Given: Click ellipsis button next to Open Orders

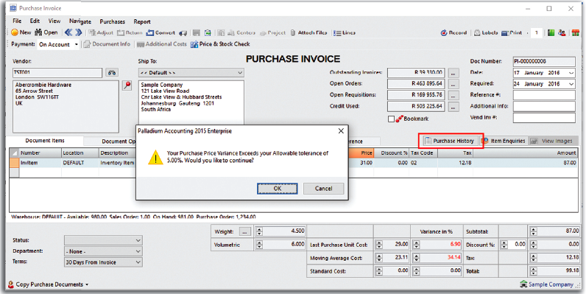Looking at the screenshot, I should coord(453,84).
